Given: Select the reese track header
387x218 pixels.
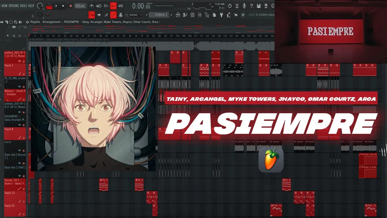Looking at the screenshot, I should coord(15,146).
